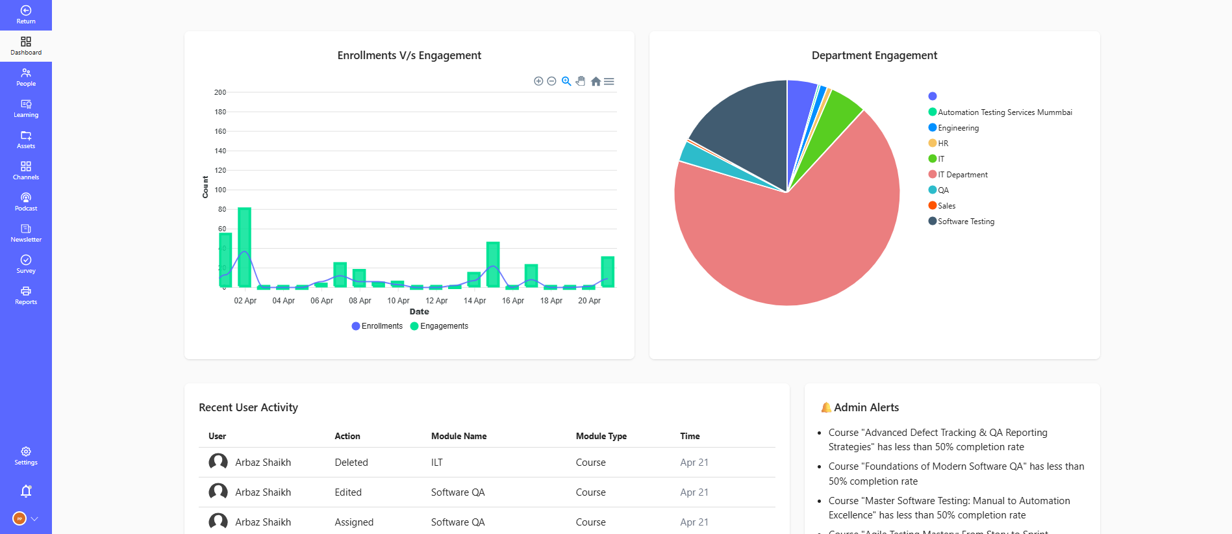This screenshot has width=1232, height=534.
Task: Open the notifications bell
Action: 26,491
